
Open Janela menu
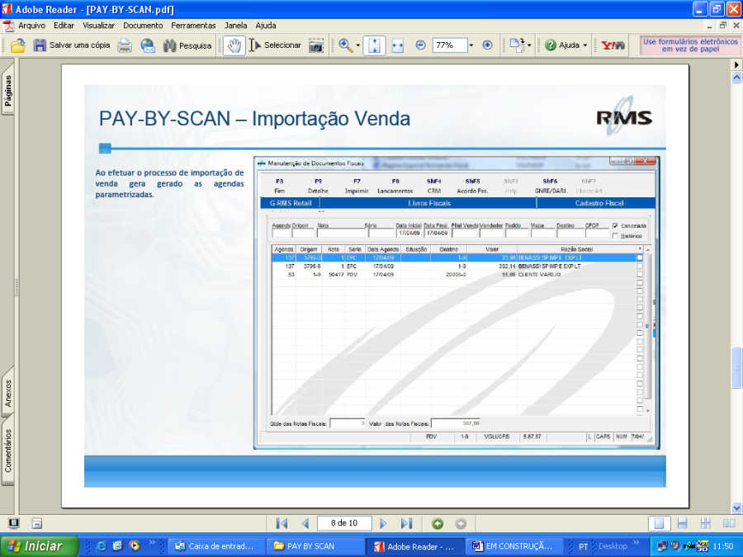[x=235, y=26]
